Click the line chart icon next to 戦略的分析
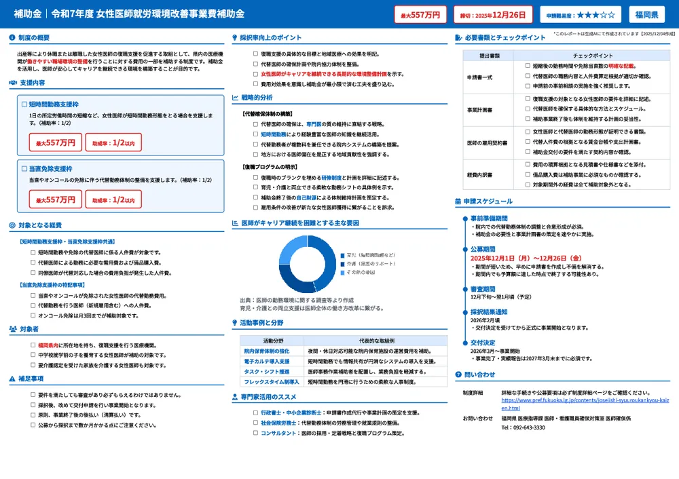Screen dimensions: 679x479 pyautogui.click(x=235, y=98)
